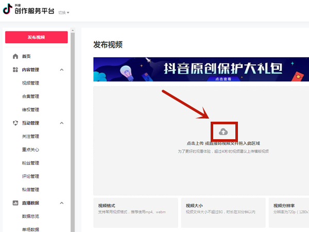Open the 抖音原创保护大礼包 banner
This screenshot has width=309, height=232.
[x=201, y=69]
